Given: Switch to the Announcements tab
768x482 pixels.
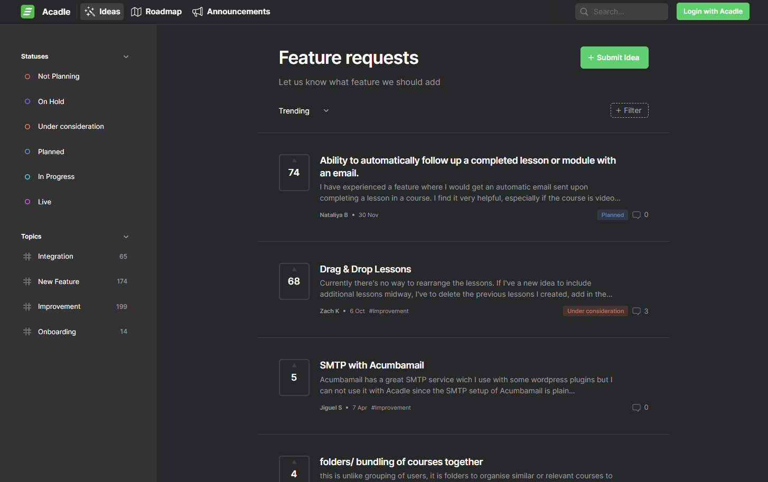Looking at the screenshot, I should [x=231, y=12].
